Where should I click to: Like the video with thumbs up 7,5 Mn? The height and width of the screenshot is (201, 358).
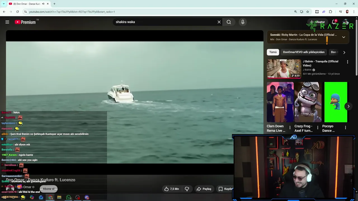[x=172, y=189]
